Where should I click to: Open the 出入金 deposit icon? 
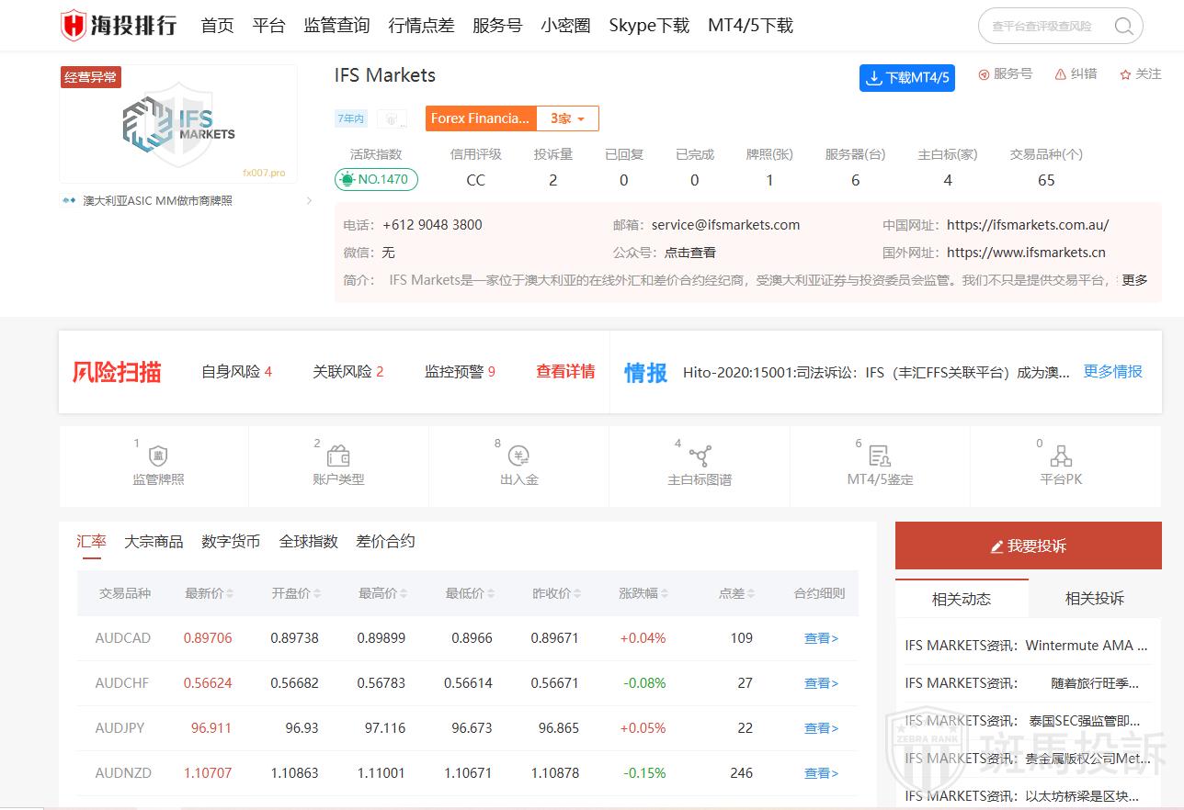tap(518, 456)
